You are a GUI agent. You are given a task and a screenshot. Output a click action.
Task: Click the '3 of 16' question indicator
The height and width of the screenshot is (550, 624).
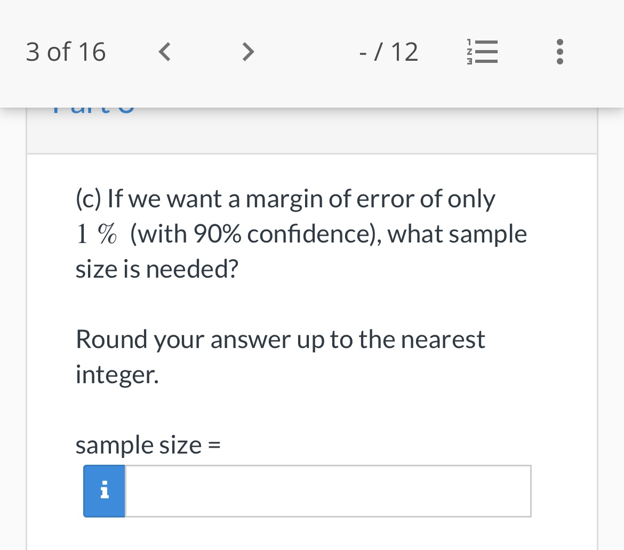pyautogui.click(x=66, y=52)
